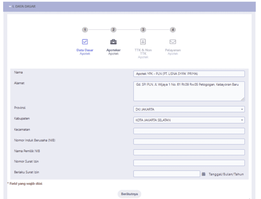Click the Berlaku Surat Izin date field
Viewport: 261px width, 199px height.
click(x=166, y=174)
